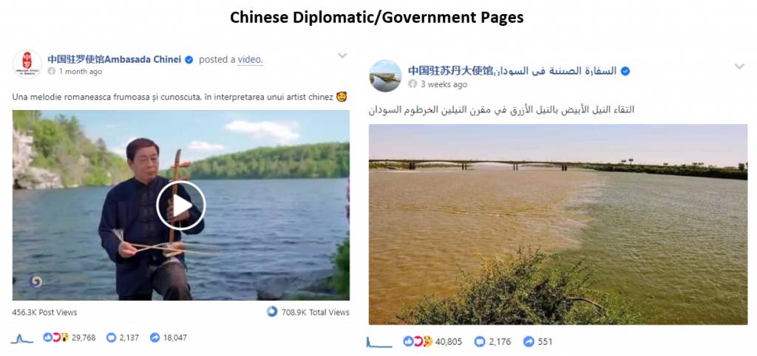
Task: Open the '1 month ago' timestamp
Action: tap(80, 72)
